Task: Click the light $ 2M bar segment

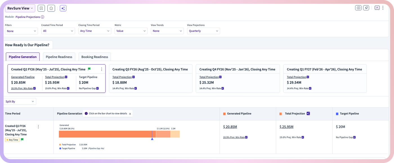Action: [x=175, y=134]
